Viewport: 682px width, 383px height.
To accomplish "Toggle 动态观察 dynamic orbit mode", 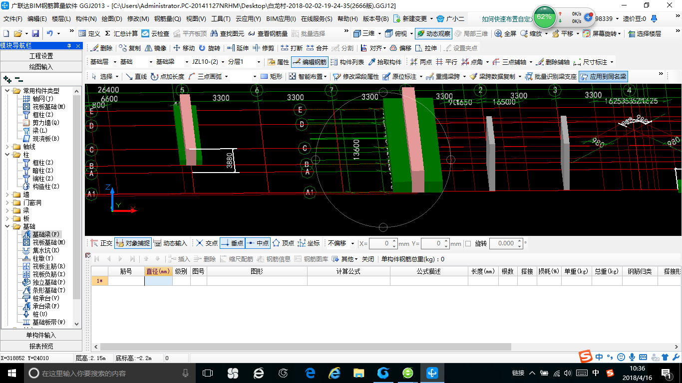I will tap(433, 33).
